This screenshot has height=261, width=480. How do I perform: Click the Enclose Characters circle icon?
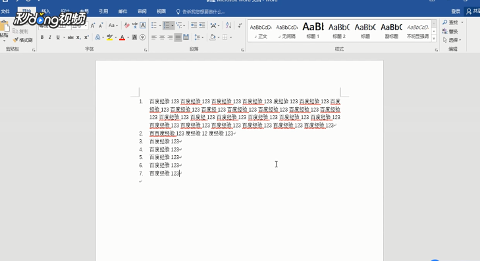[x=142, y=37]
